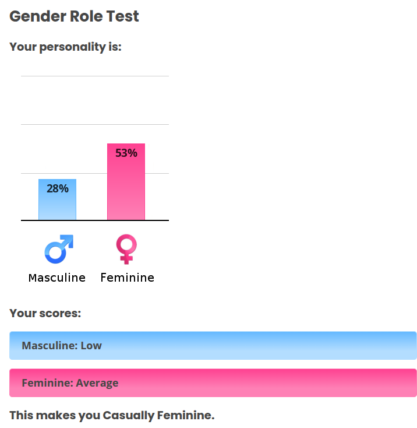Image resolution: width=417 pixels, height=428 pixels.
Task: Click the 'Feminine: Average' score bar
Action: (213, 383)
